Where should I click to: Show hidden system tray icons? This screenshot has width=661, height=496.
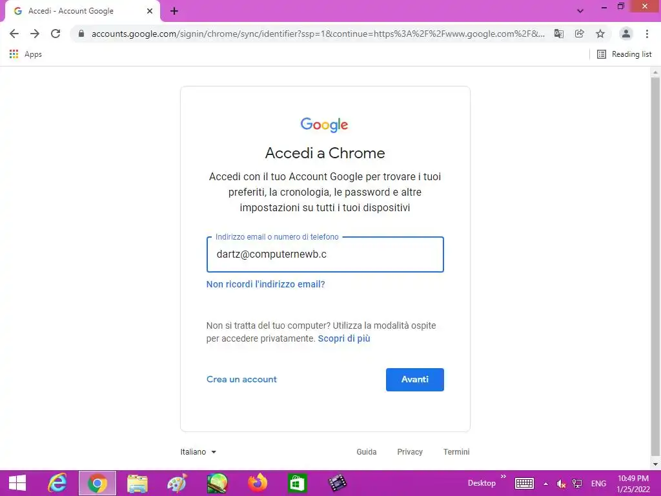click(546, 484)
